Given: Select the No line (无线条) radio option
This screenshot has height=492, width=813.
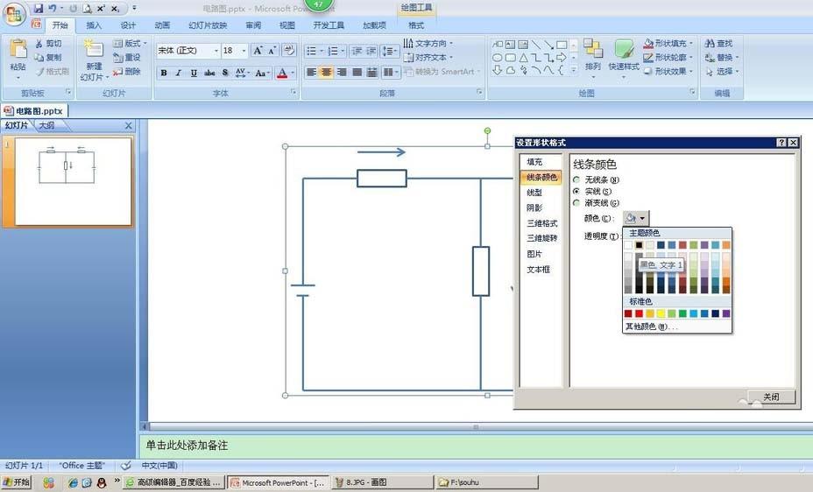Looking at the screenshot, I should [576, 179].
